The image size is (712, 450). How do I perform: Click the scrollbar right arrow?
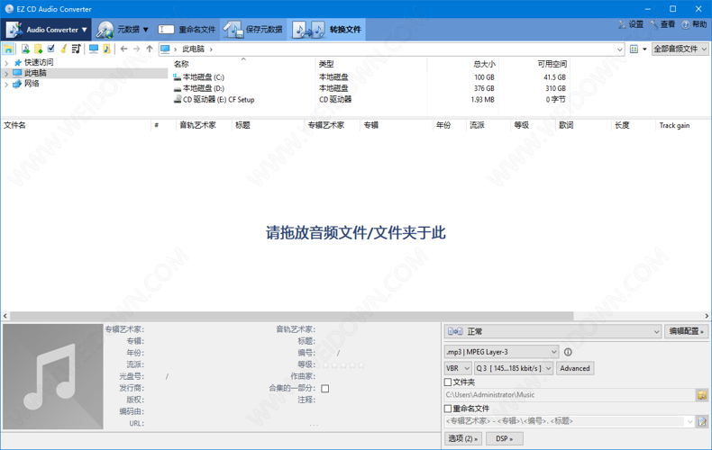(x=707, y=316)
